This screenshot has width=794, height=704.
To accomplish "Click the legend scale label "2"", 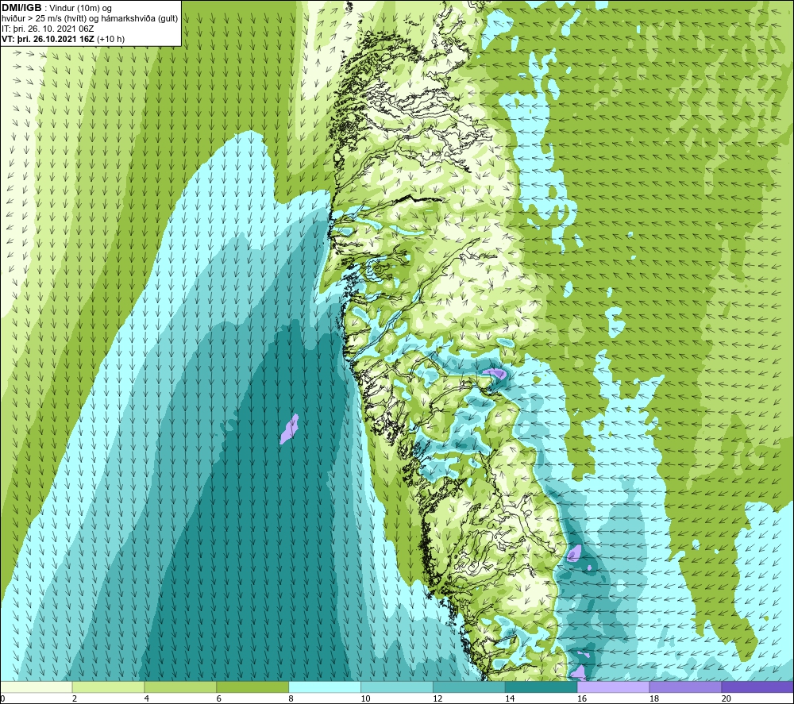I will [75, 699].
